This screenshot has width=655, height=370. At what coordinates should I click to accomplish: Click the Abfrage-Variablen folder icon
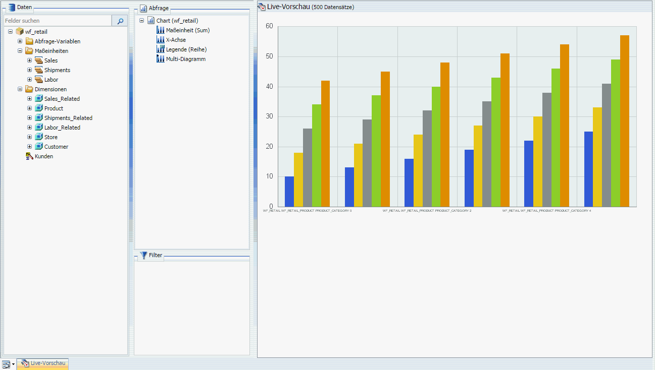click(29, 41)
